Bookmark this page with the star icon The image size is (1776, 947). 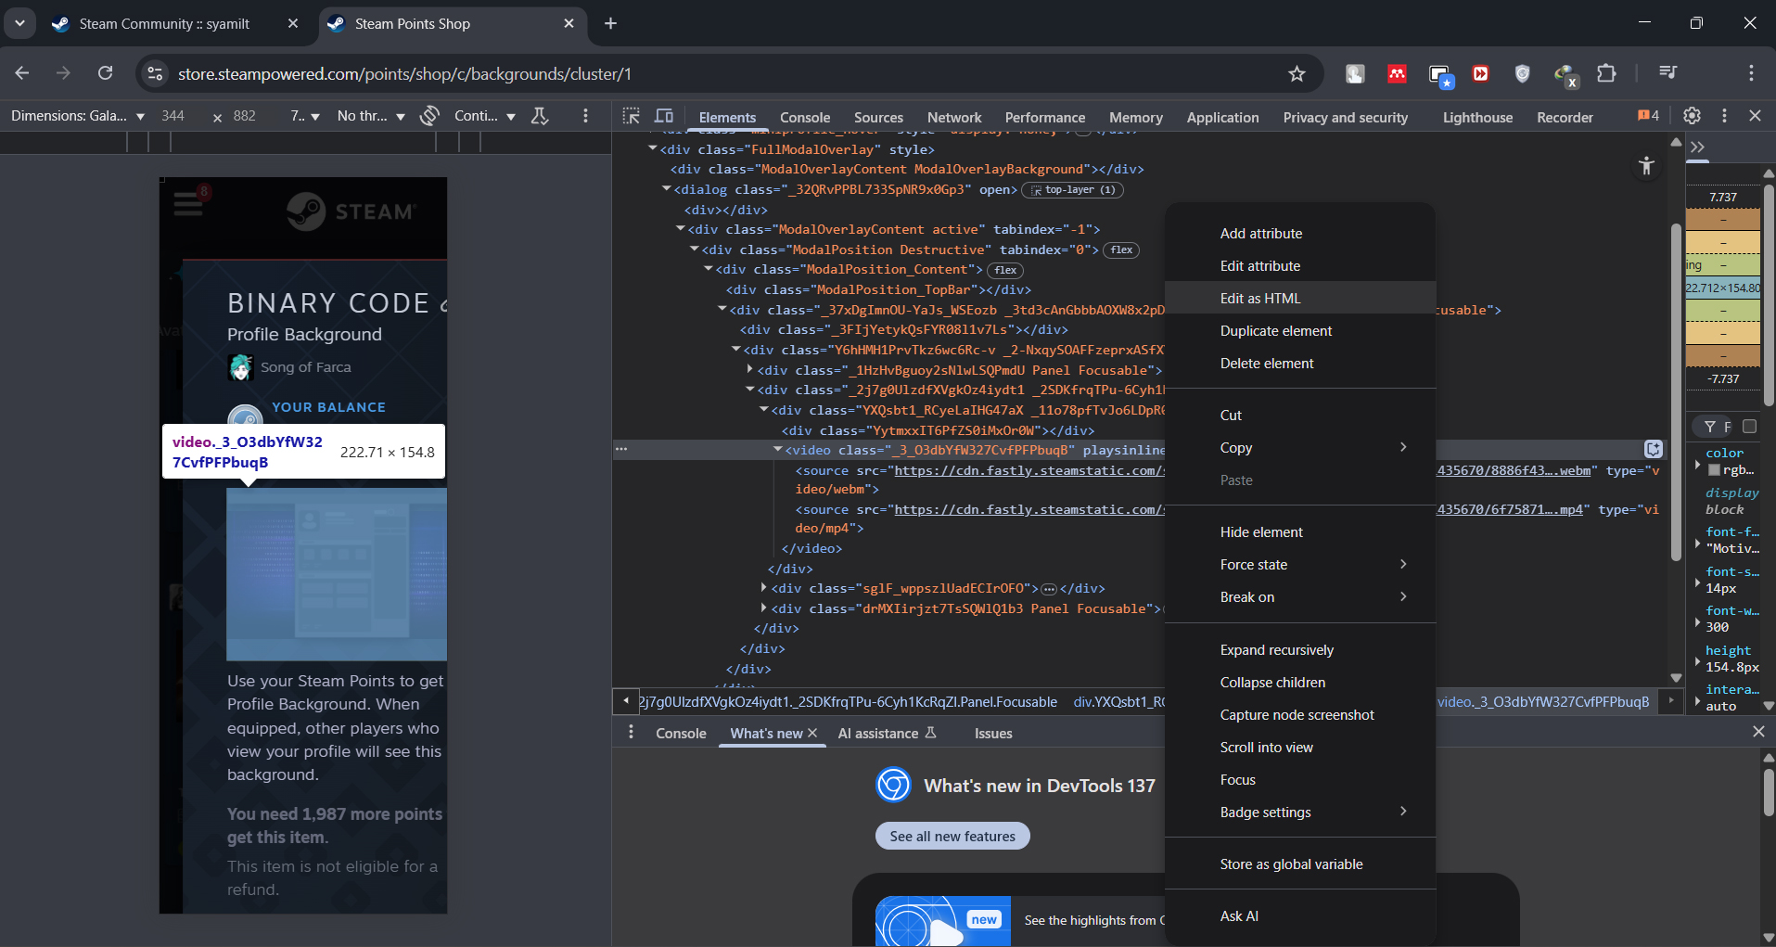(x=1297, y=73)
